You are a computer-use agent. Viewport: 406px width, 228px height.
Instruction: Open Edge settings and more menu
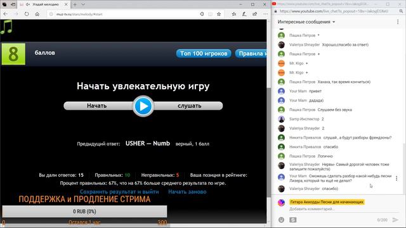265,14
